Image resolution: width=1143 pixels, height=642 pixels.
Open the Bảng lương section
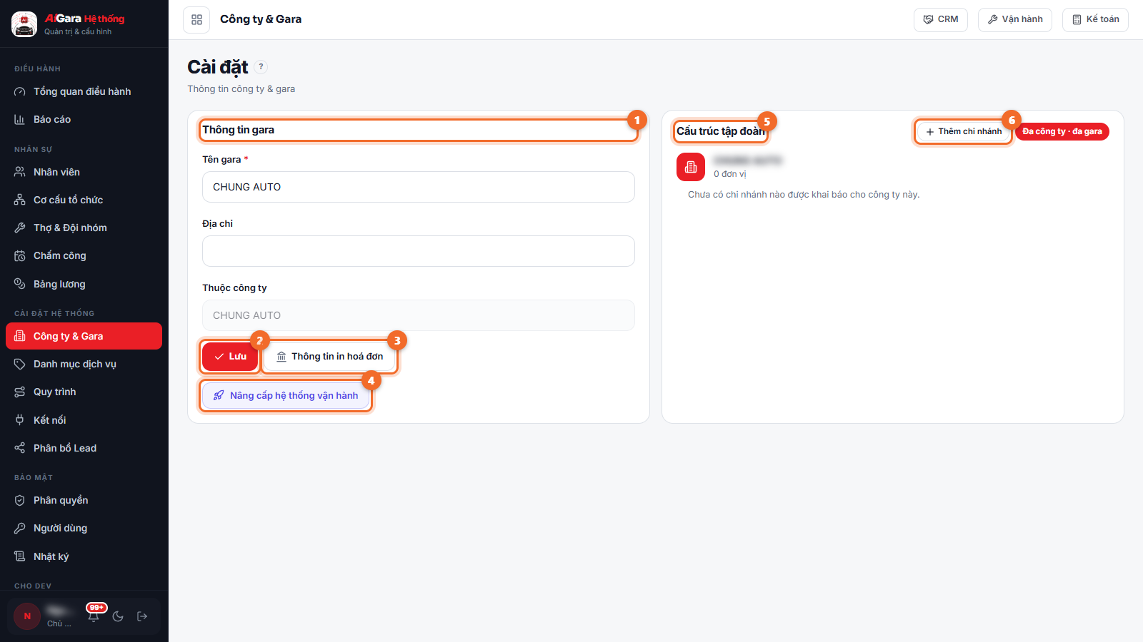84,284
